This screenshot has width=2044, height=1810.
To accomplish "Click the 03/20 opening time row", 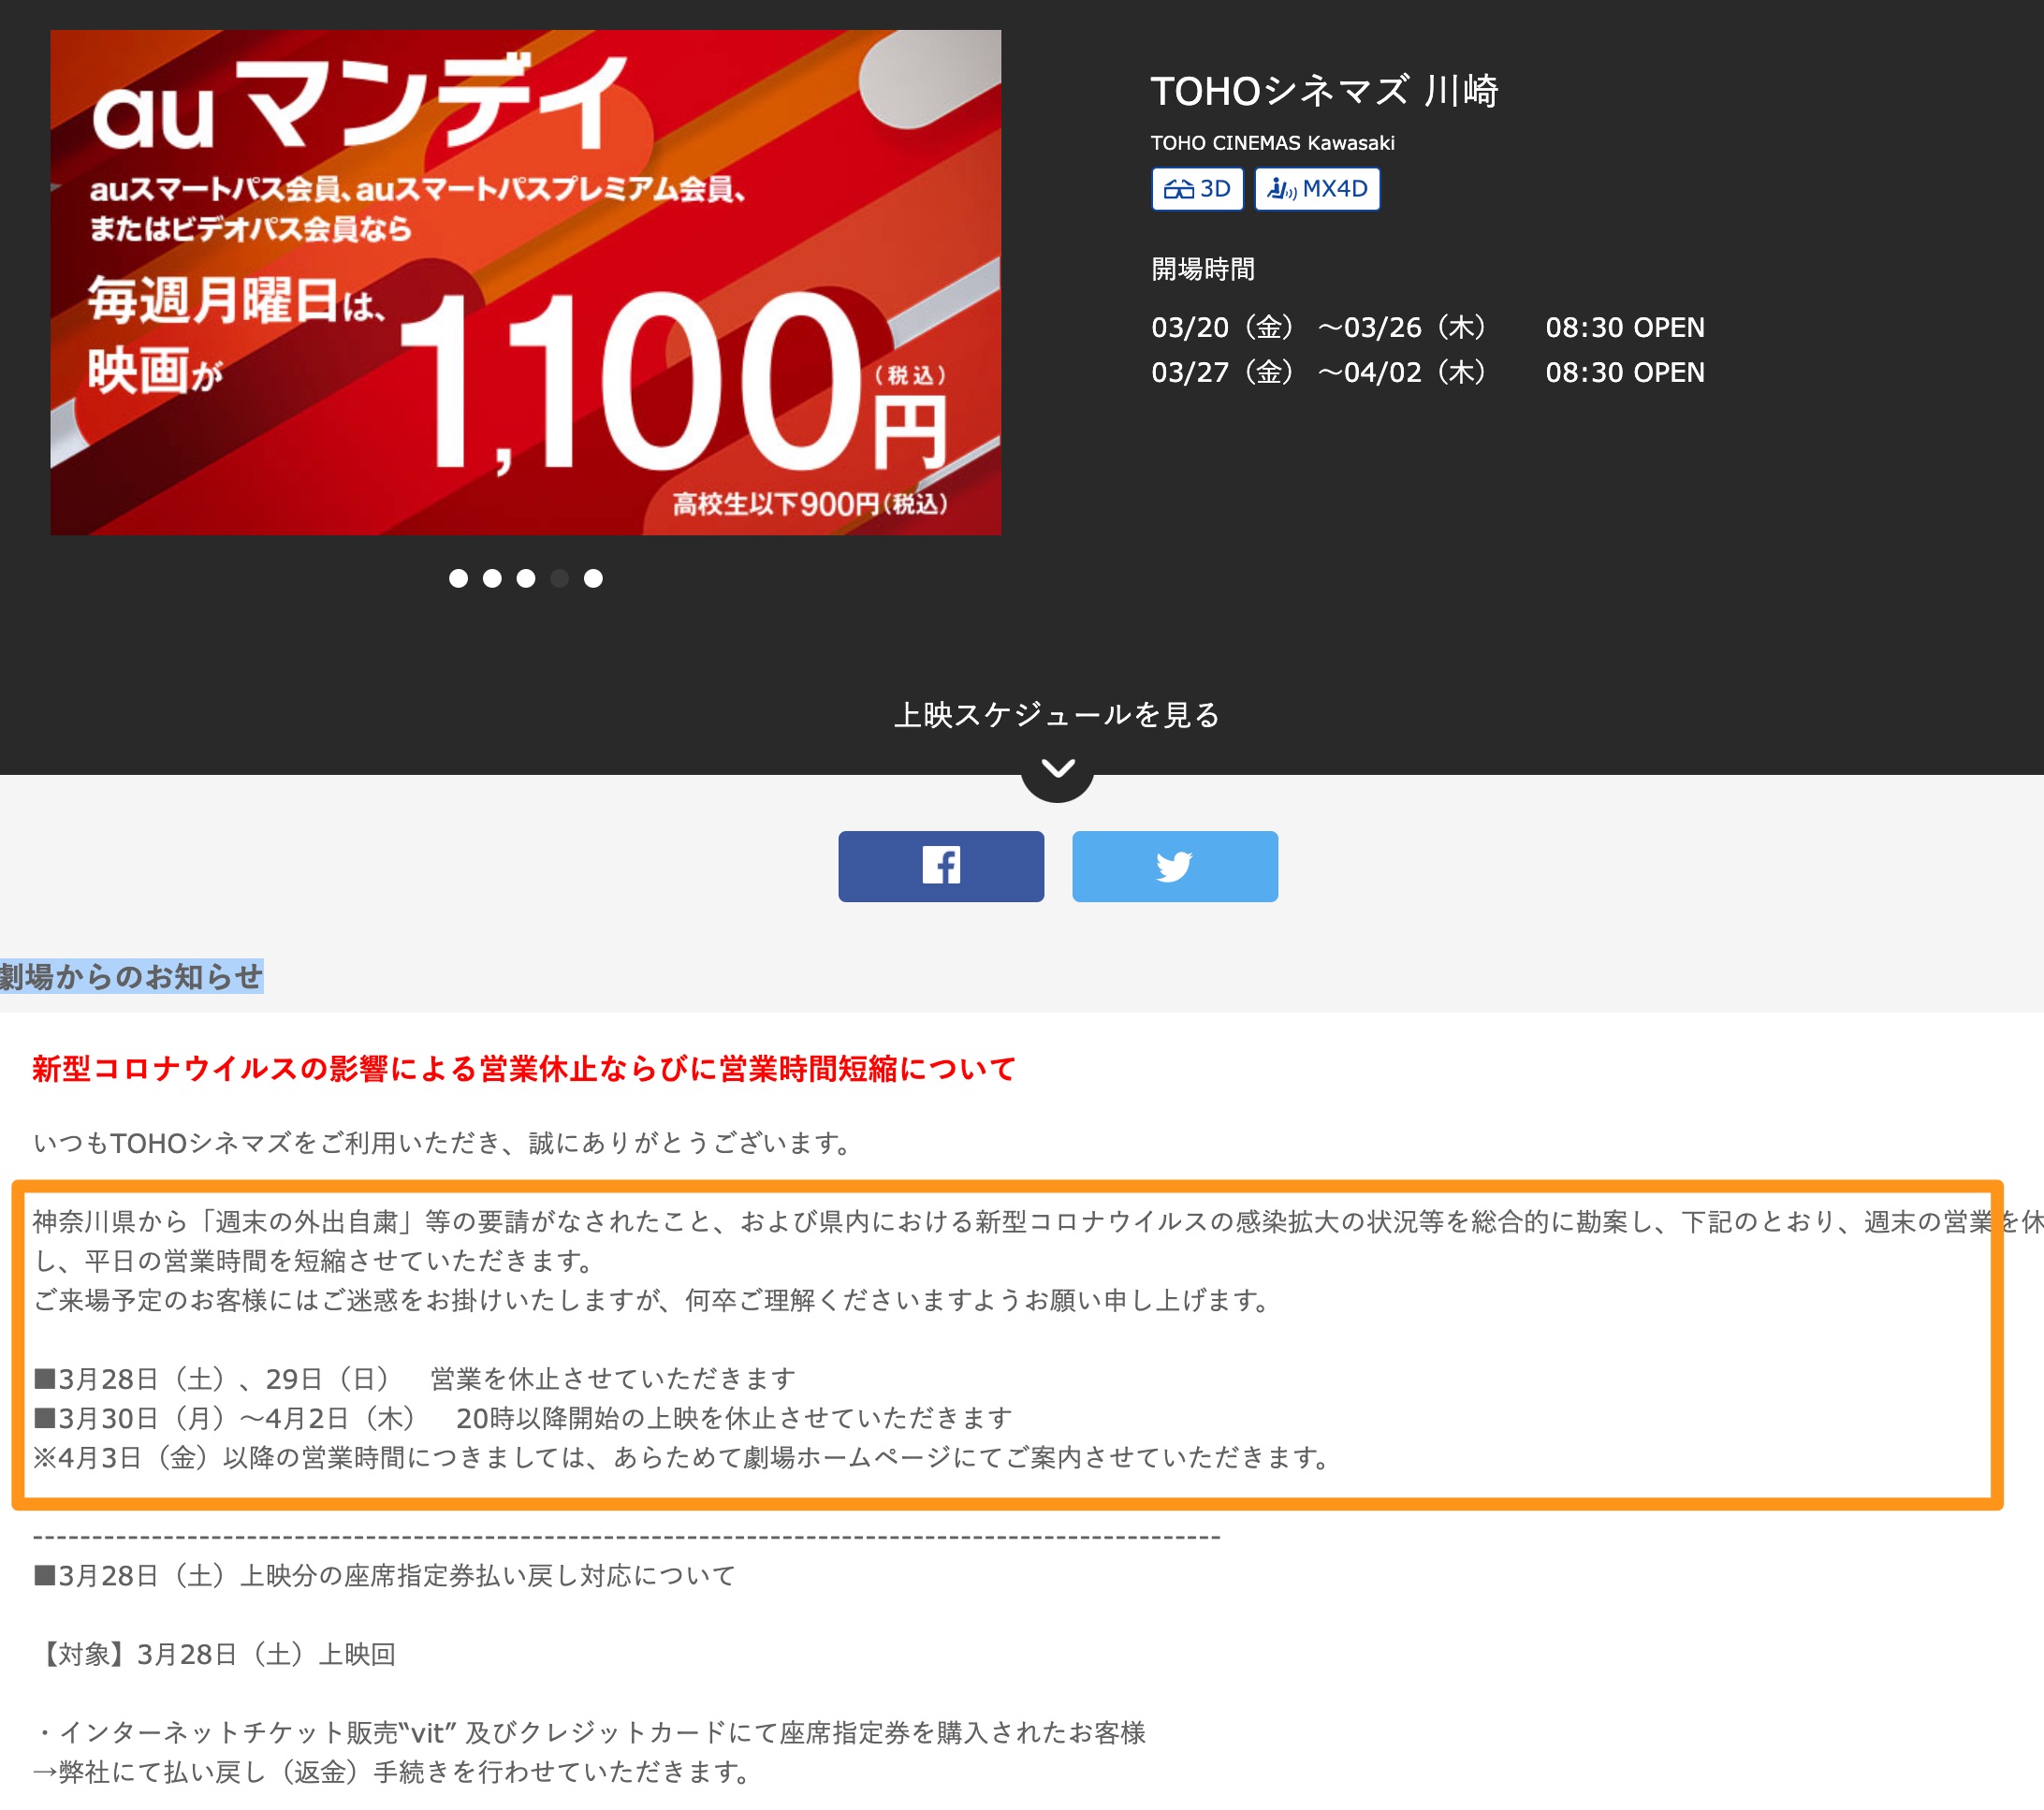I will pos(1427,327).
